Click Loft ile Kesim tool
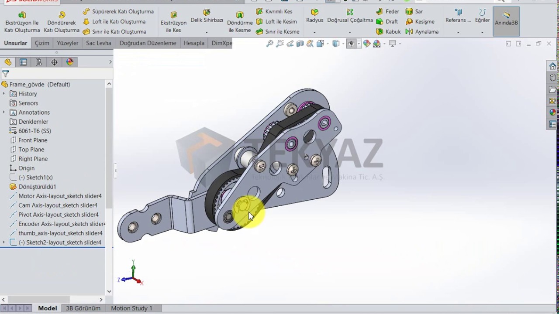Screen dimensions: 559x314 (x=276, y=21)
